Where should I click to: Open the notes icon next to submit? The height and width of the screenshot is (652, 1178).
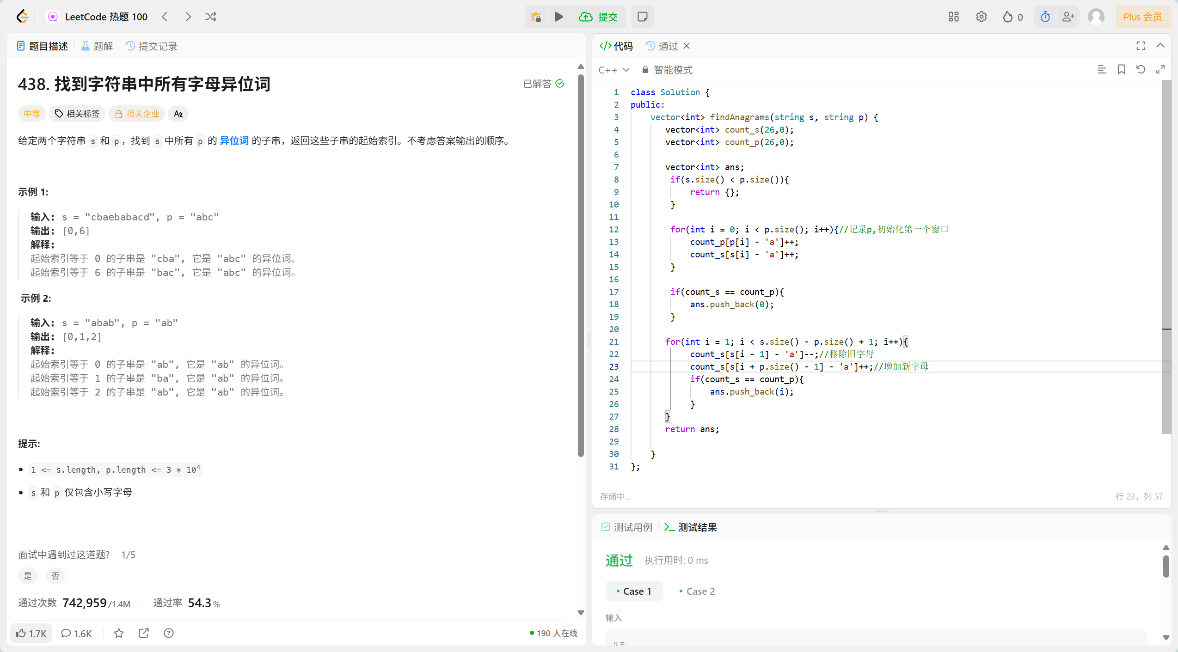642,17
